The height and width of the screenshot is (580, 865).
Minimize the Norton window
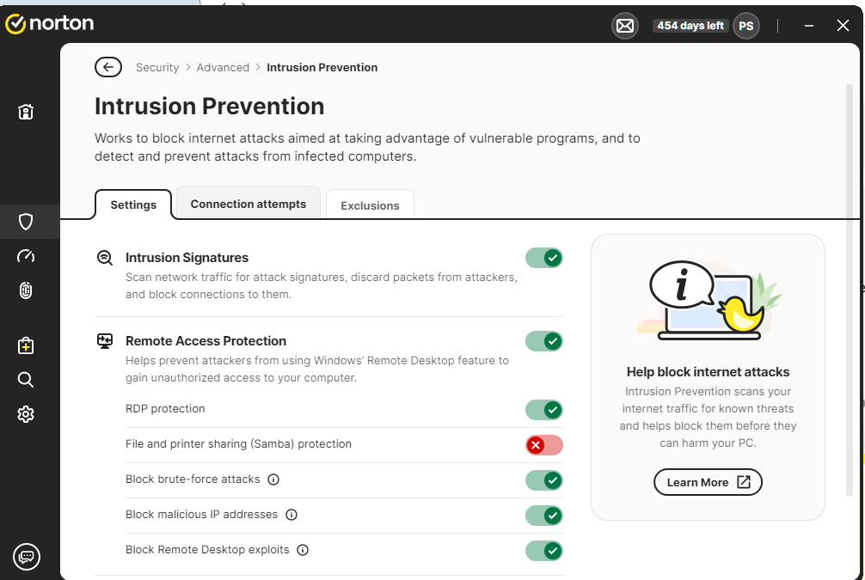point(809,26)
